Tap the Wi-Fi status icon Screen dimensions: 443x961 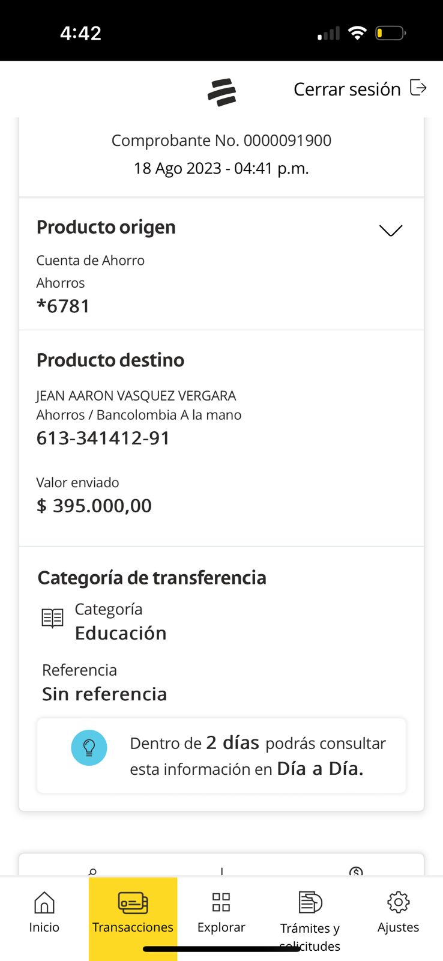(357, 33)
